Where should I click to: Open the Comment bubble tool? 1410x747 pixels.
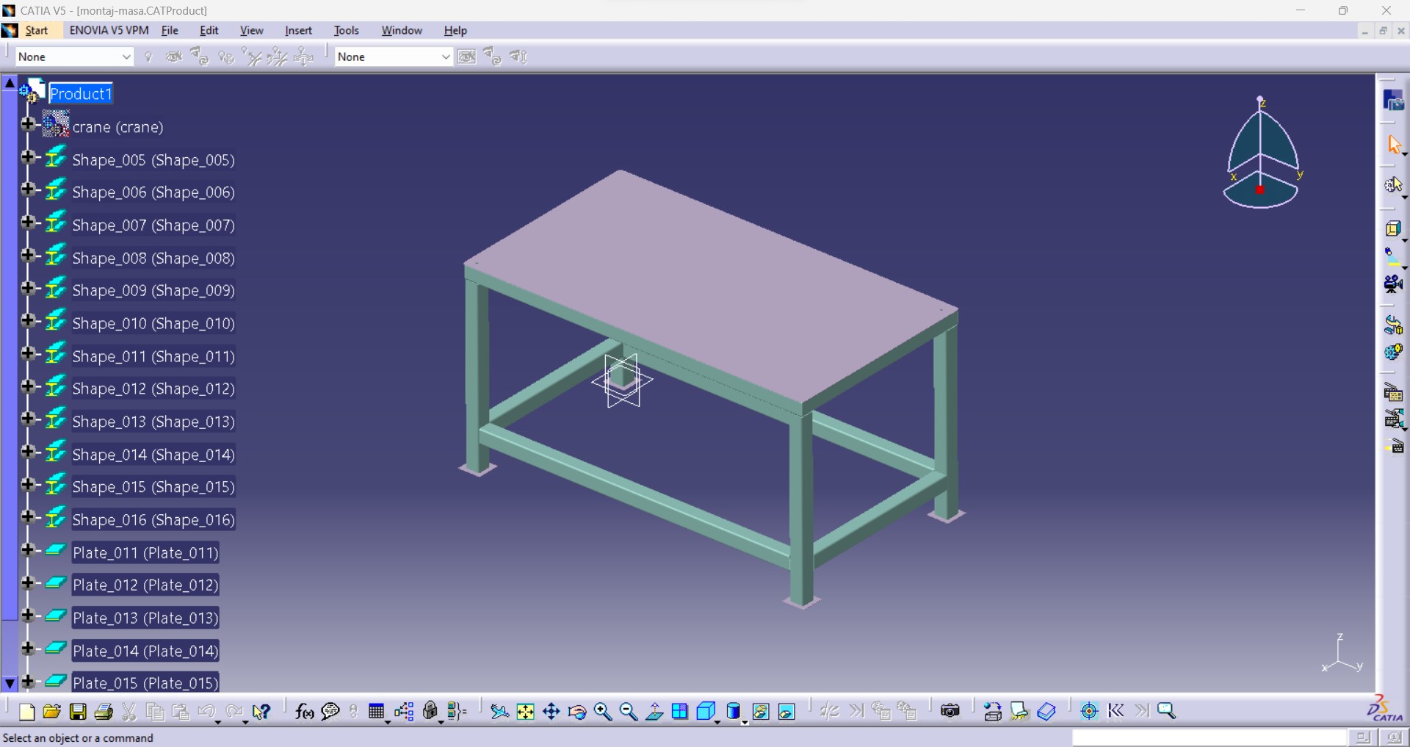[x=330, y=711]
